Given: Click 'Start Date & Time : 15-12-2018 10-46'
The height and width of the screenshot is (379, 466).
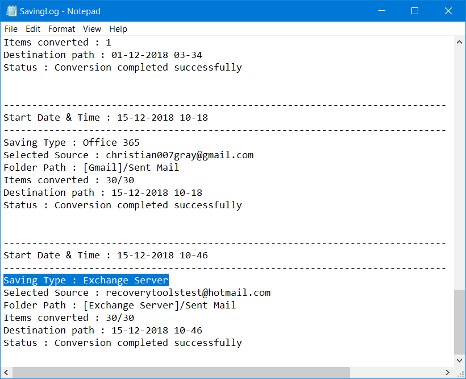Looking at the screenshot, I should coord(106,256).
